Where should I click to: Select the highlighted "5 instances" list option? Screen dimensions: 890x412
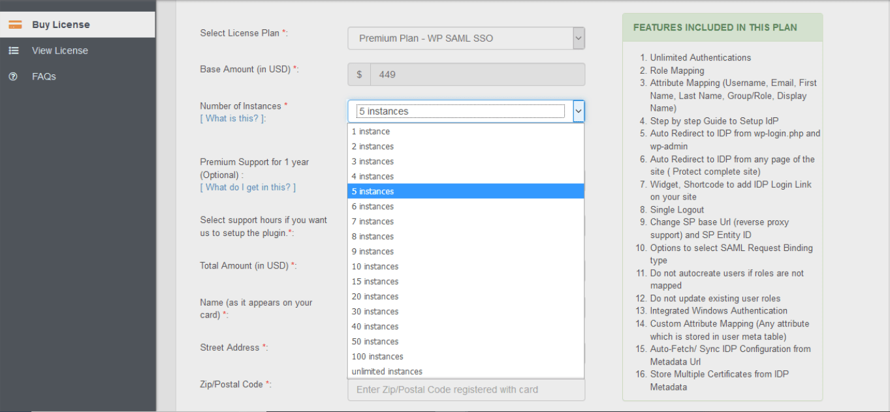pos(466,192)
